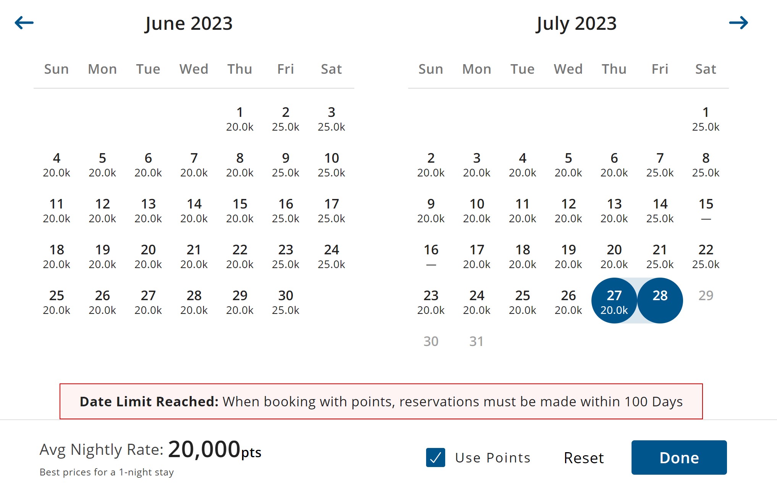This screenshot has height=485, width=777.
Task: Click disabled July 31 date
Action: (477, 341)
